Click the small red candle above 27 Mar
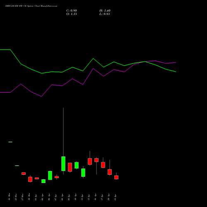Viewport: 207px width, 207px height. (x=24, y=173)
